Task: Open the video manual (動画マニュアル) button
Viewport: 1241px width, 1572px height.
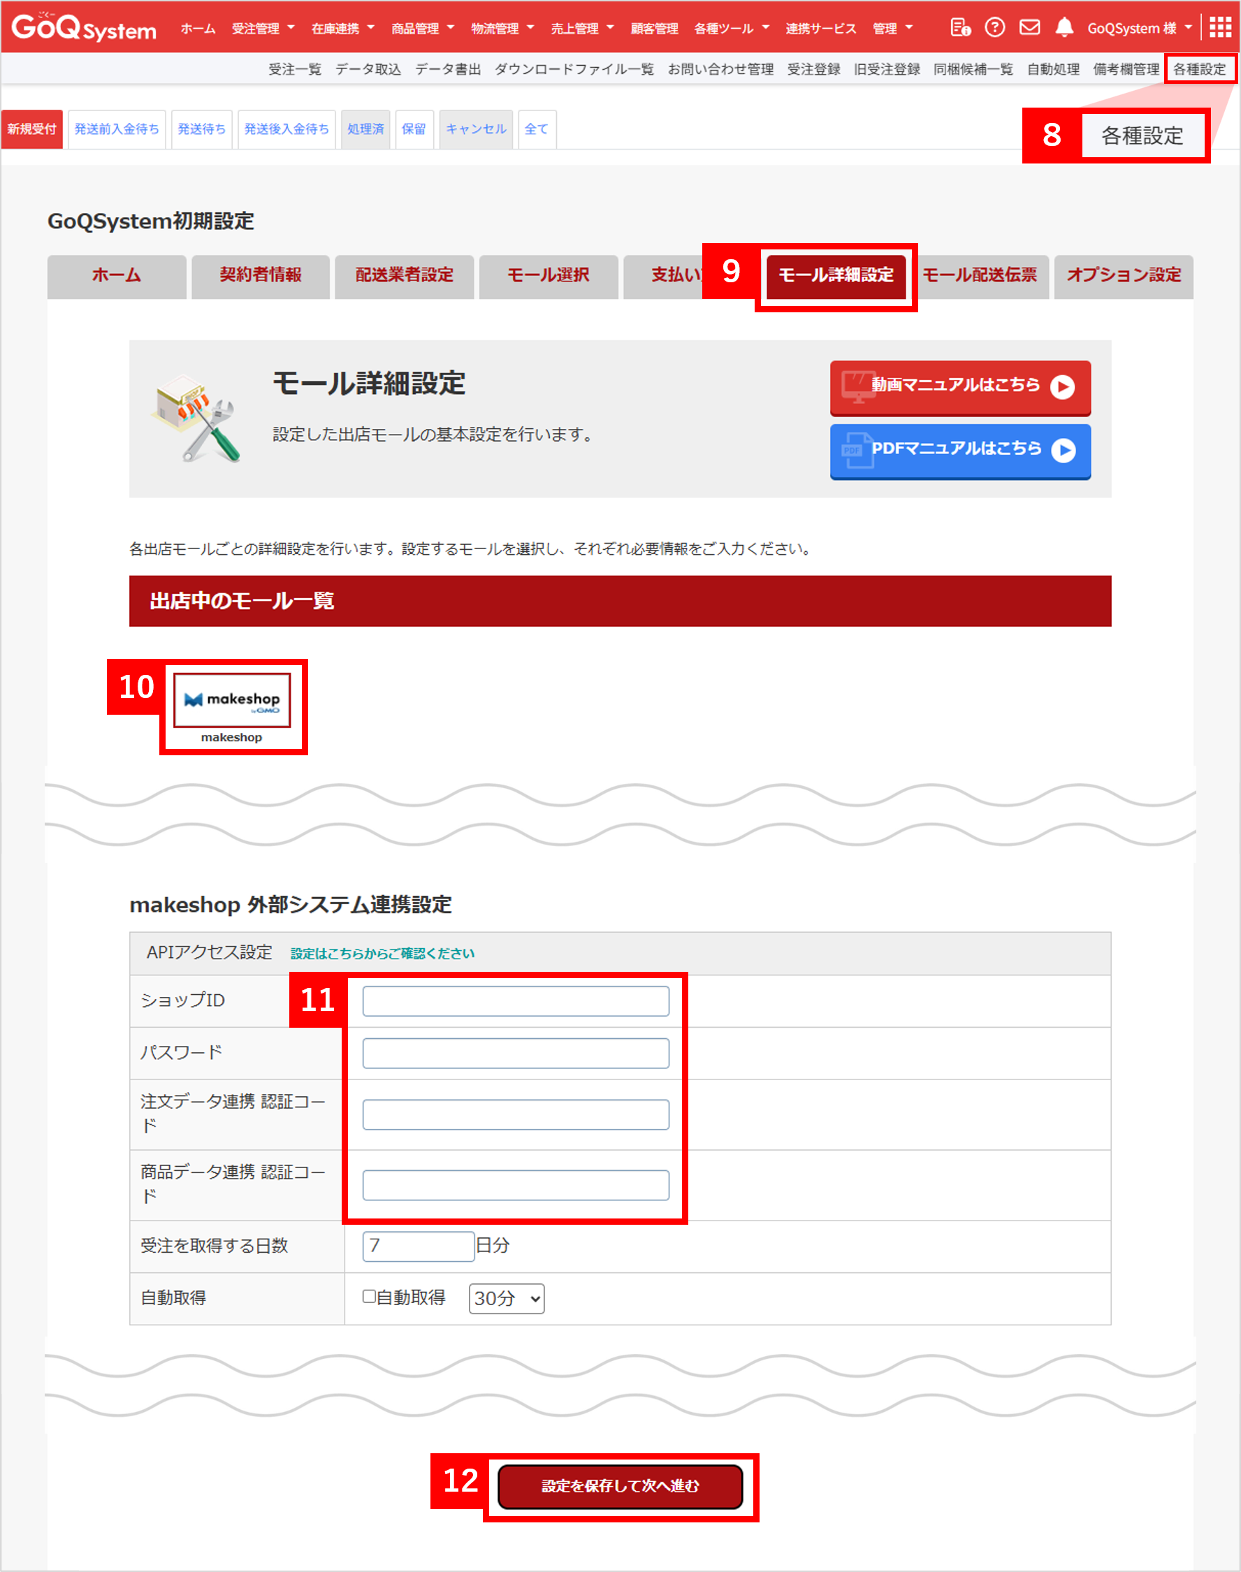Action: click(960, 386)
